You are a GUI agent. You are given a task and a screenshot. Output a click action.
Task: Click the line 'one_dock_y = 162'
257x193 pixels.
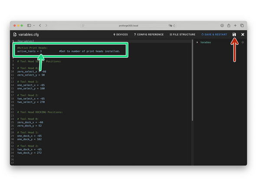[30, 139]
